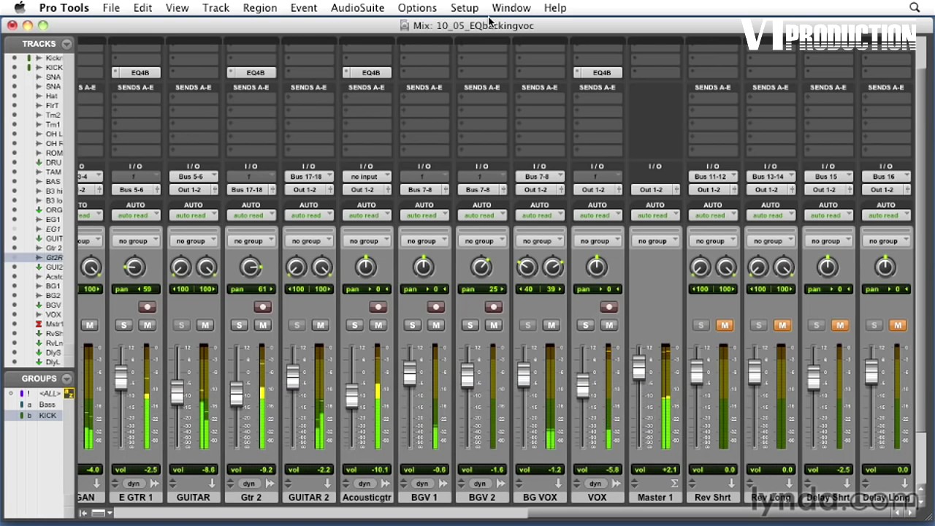Click the left pan knob on BG VOX
935x526 pixels.
click(x=527, y=267)
